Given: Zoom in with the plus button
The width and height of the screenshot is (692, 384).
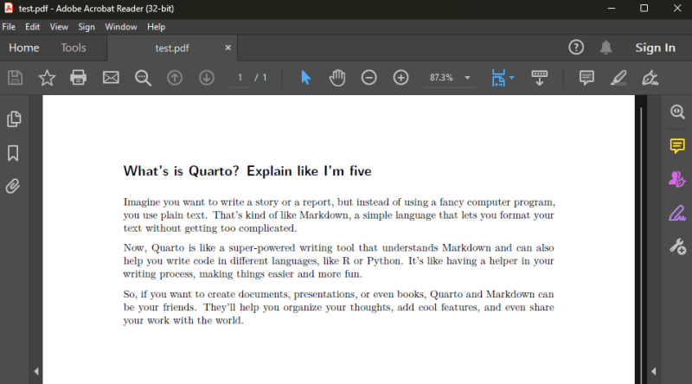Looking at the screenshot, I should [x=400, y=78].
